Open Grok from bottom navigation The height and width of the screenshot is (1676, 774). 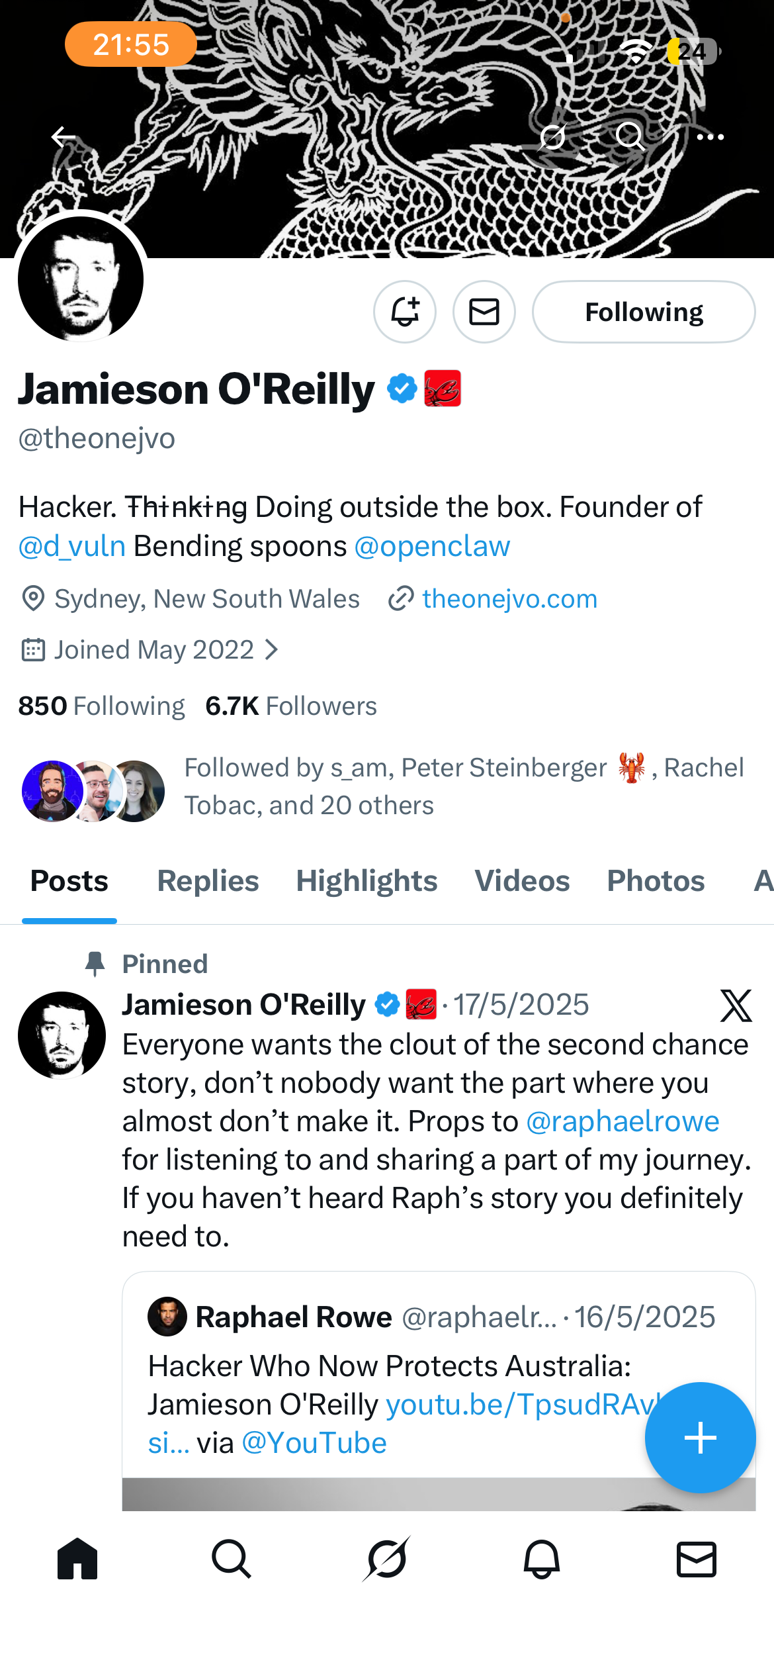click(x=387, y=1559)
